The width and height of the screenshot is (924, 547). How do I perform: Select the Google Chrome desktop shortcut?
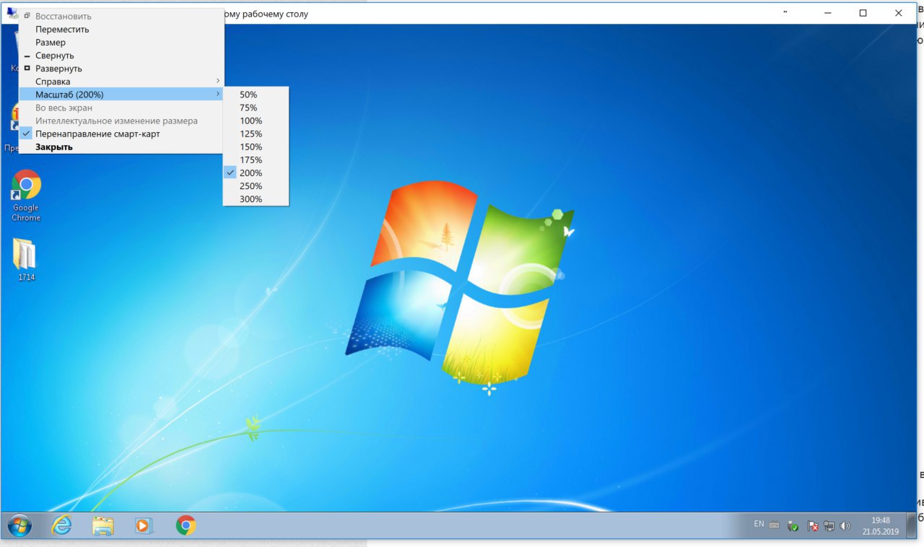pos(26,196)
